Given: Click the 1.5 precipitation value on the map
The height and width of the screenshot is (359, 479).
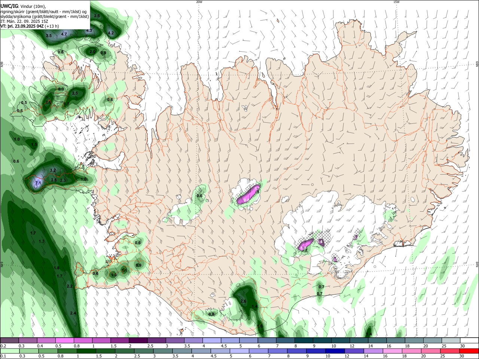Looking at the screenshot, I should point(34,144).
